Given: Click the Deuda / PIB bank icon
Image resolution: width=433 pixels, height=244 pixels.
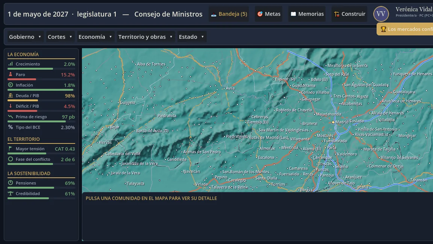Looking at the screenshot, I should pyautogui.click(x=11, y=95).
